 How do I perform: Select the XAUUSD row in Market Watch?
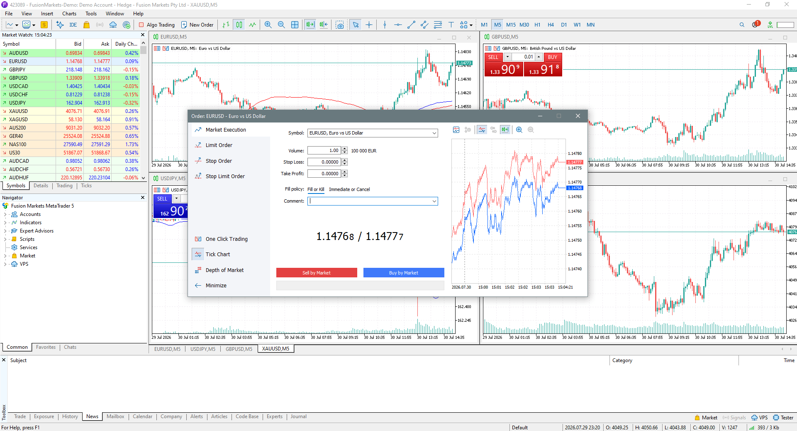tap(70, 111)
